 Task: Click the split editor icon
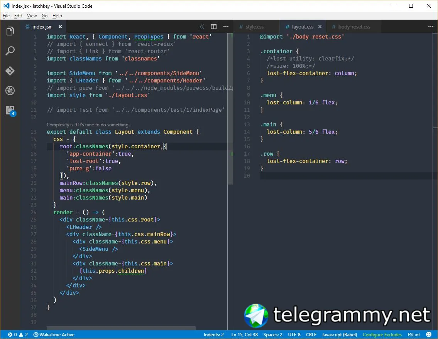point(214,27)
